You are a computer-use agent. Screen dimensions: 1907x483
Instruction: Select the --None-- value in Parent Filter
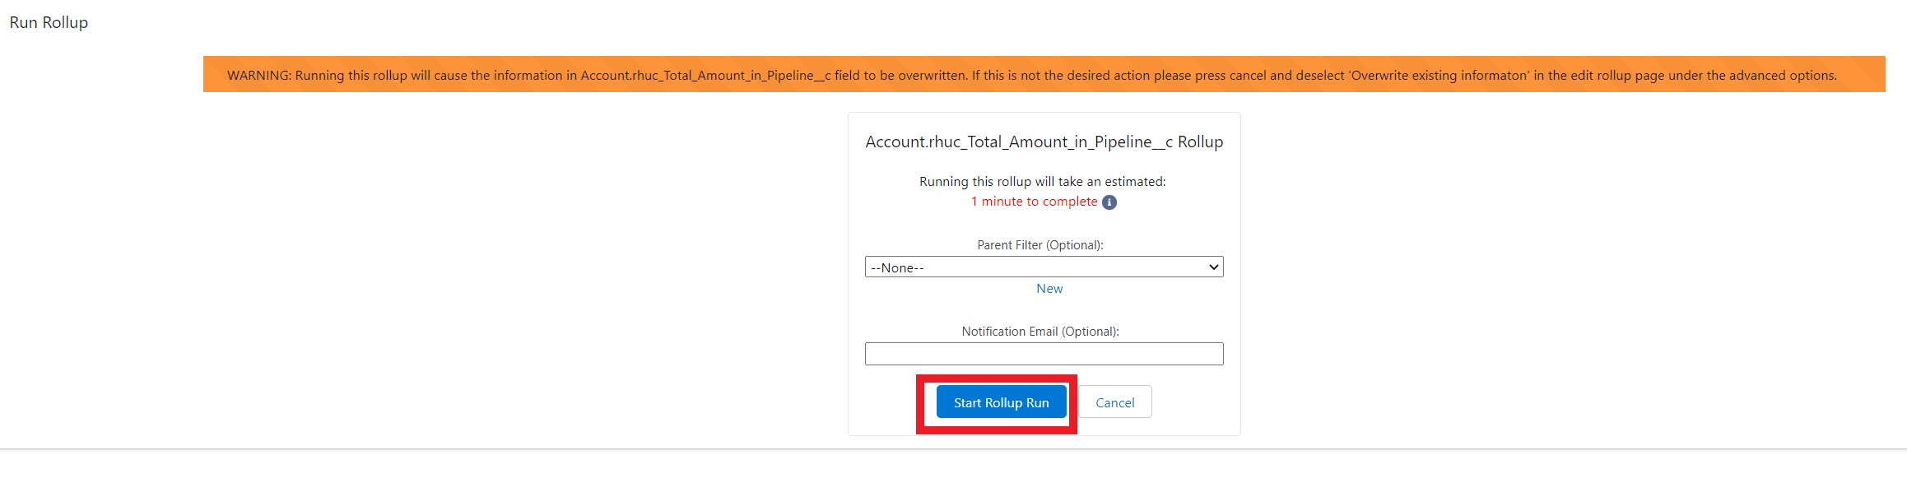pyautogui.click(x=897, y=267)
